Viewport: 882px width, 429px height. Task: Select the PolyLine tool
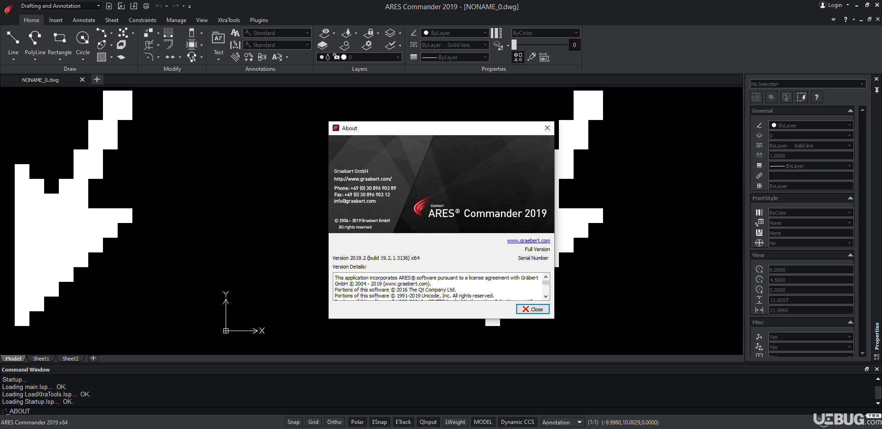click(35, 42)
